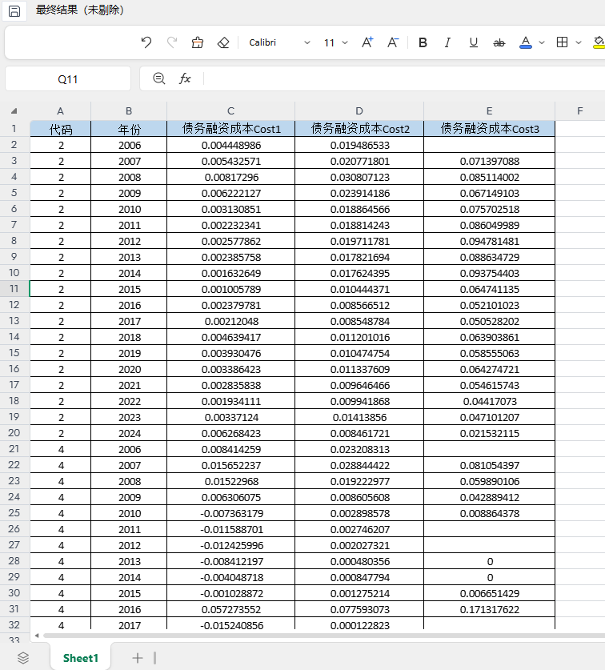Click the horizontal scrollbar track
The image size is (605, 670).
click(324, 636)
